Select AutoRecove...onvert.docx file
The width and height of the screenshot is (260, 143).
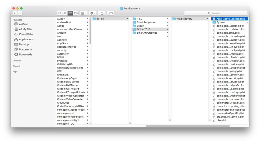tap(230, 19)
